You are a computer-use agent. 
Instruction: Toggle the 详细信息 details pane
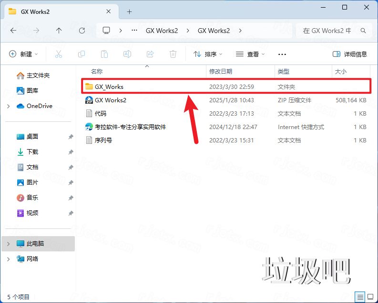pyautogui.click(x=350, y=54)
